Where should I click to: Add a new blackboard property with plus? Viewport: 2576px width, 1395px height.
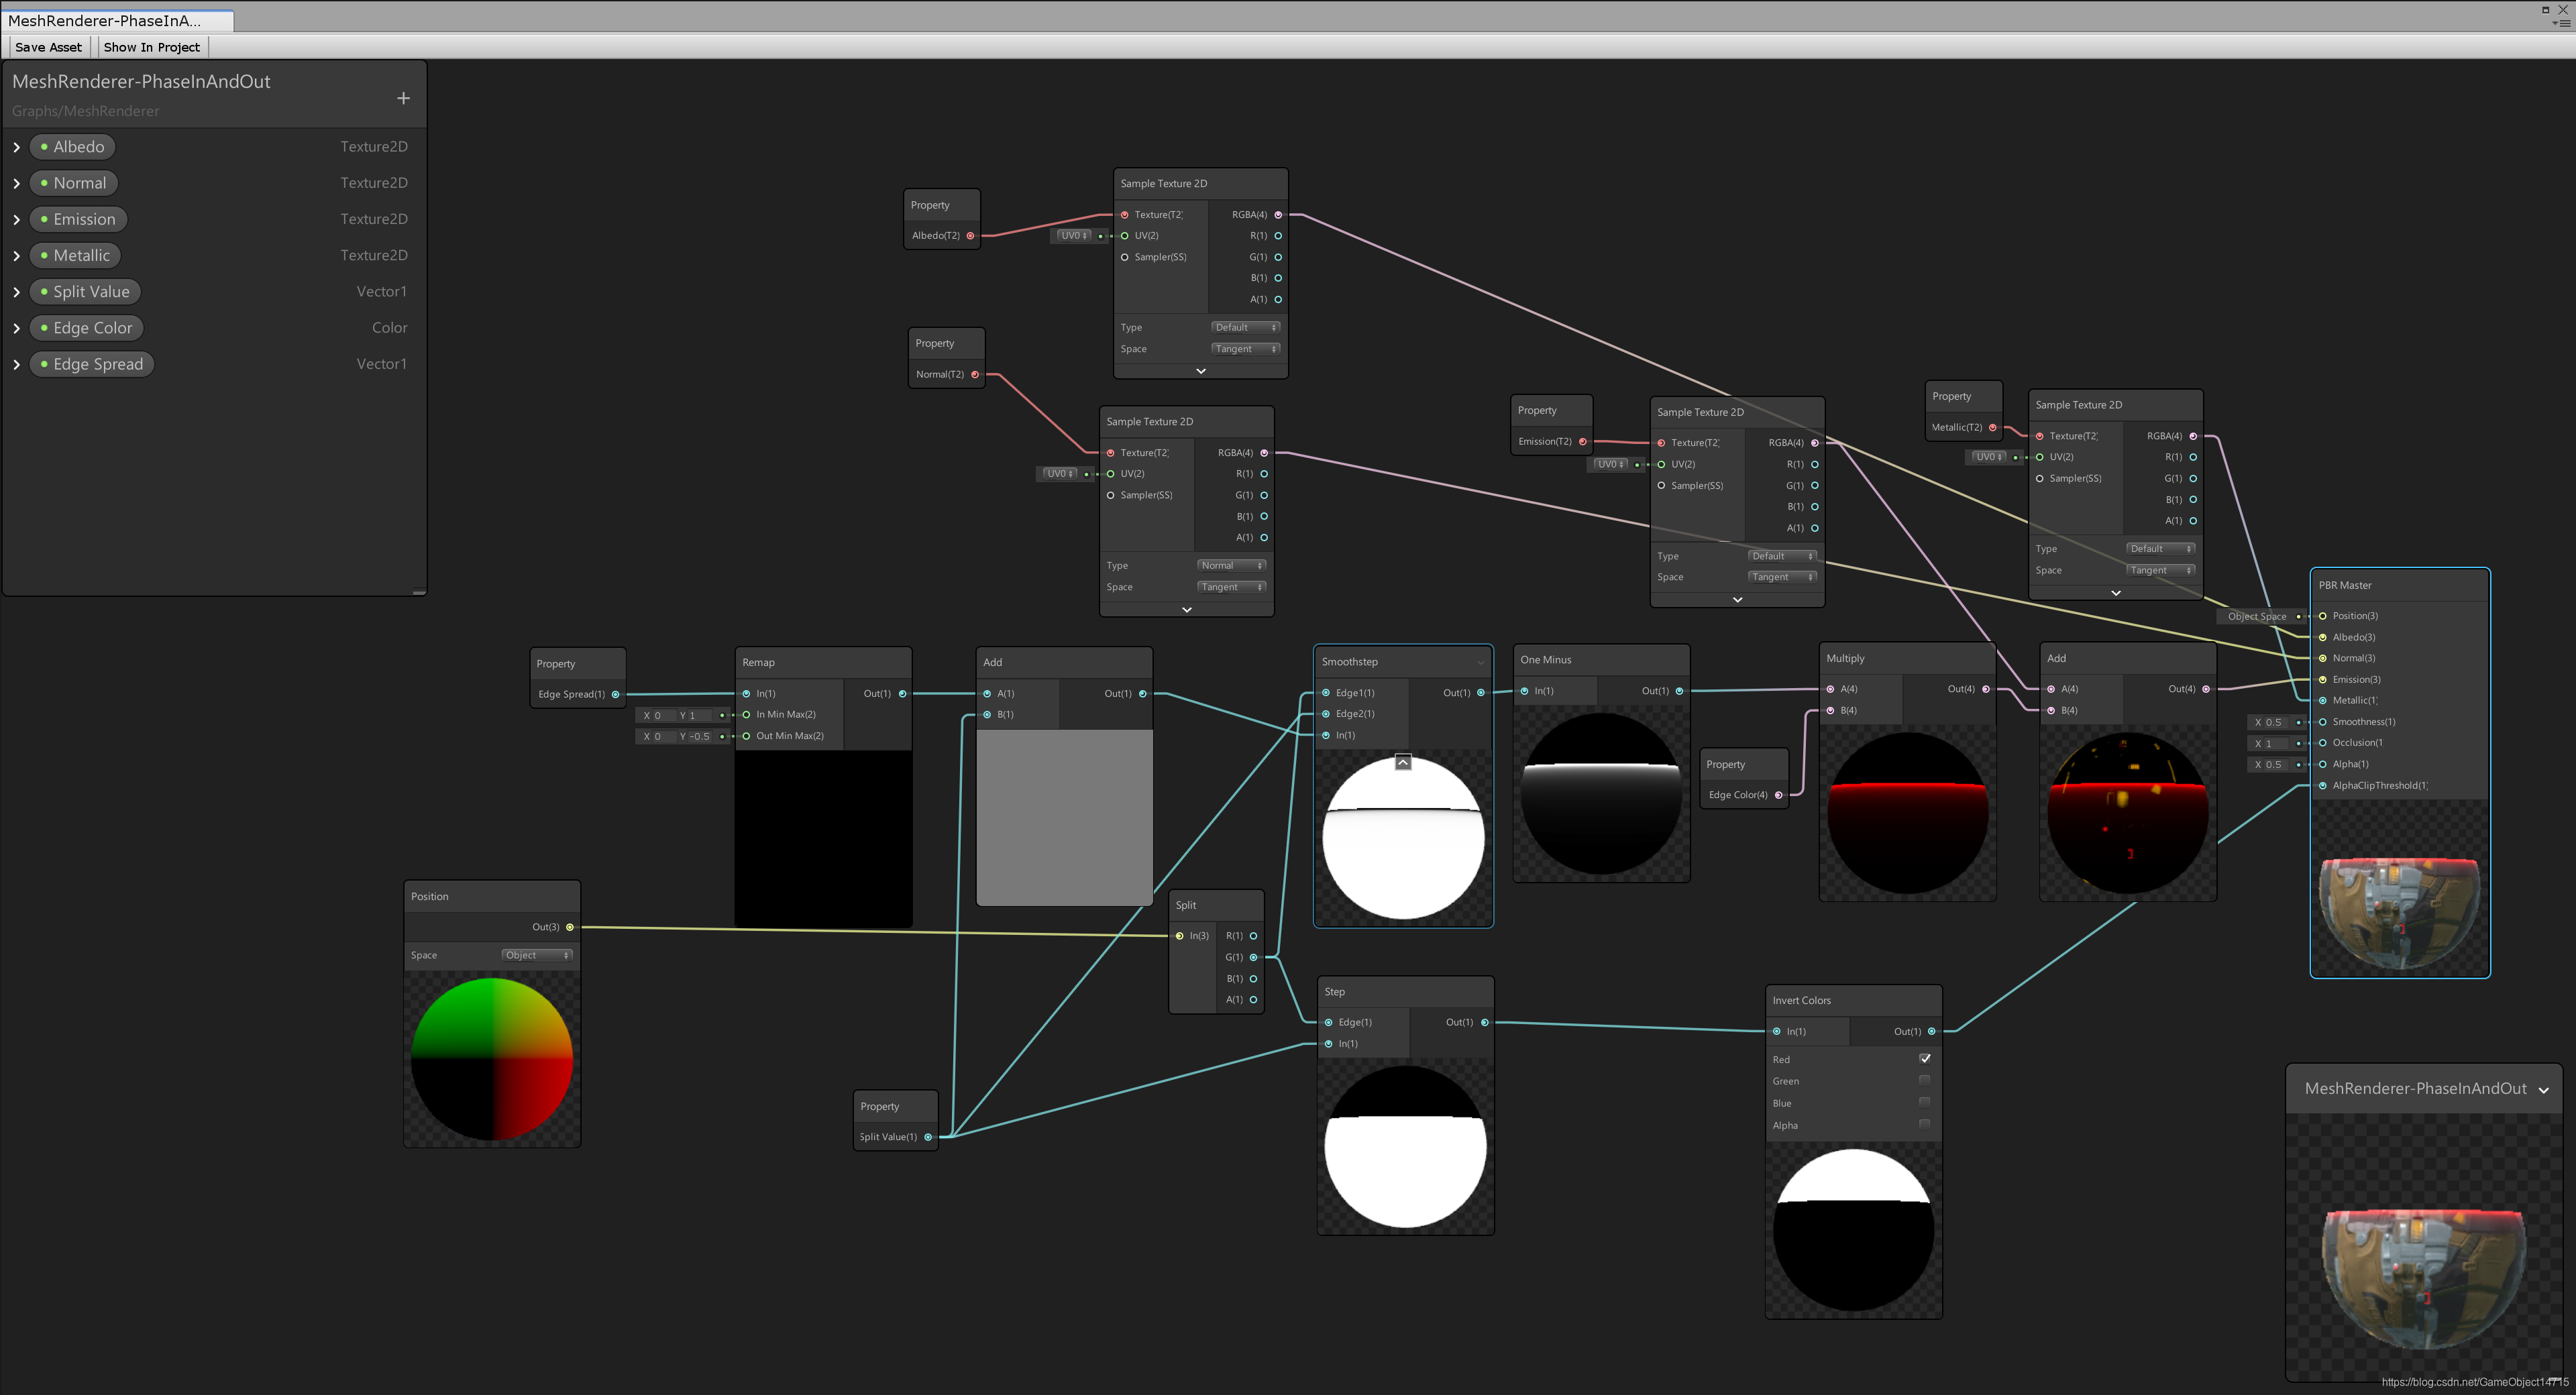(403, 98)
